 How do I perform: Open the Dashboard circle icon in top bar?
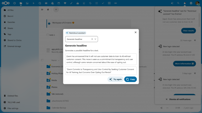click(14, 3)
